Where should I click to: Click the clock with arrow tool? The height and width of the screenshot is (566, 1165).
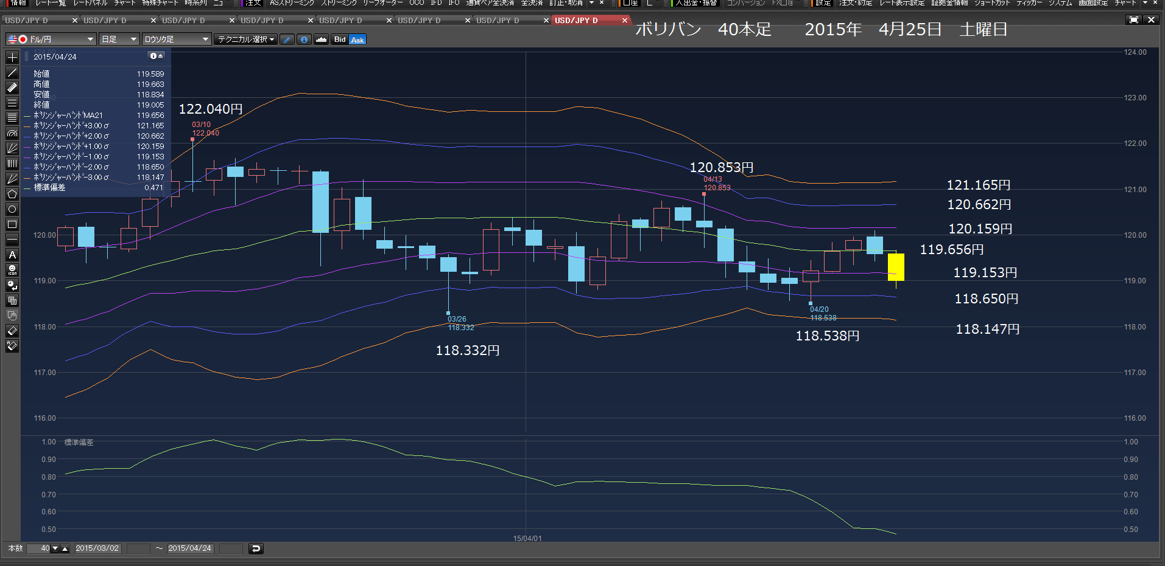pos(12,285)
